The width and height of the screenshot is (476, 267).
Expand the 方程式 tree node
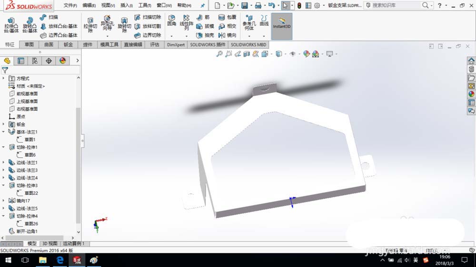pyautogui.click(x=4, y=78)
